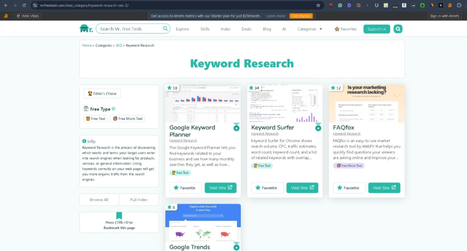Open the AI menu item
The width and height of the screenshot is (467, 251).
pyautogui.click(x=284, y=29)
